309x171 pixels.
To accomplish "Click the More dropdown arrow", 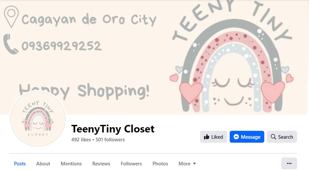I will tap(194, 163).
